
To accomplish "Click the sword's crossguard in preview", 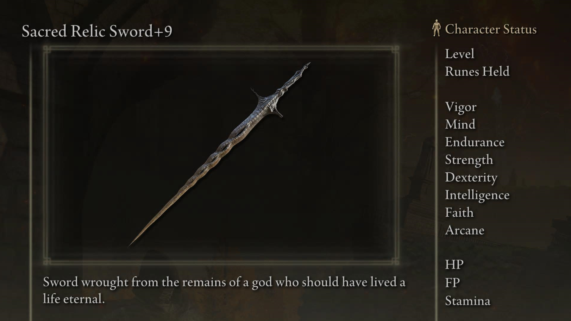I will click(267, 103).
